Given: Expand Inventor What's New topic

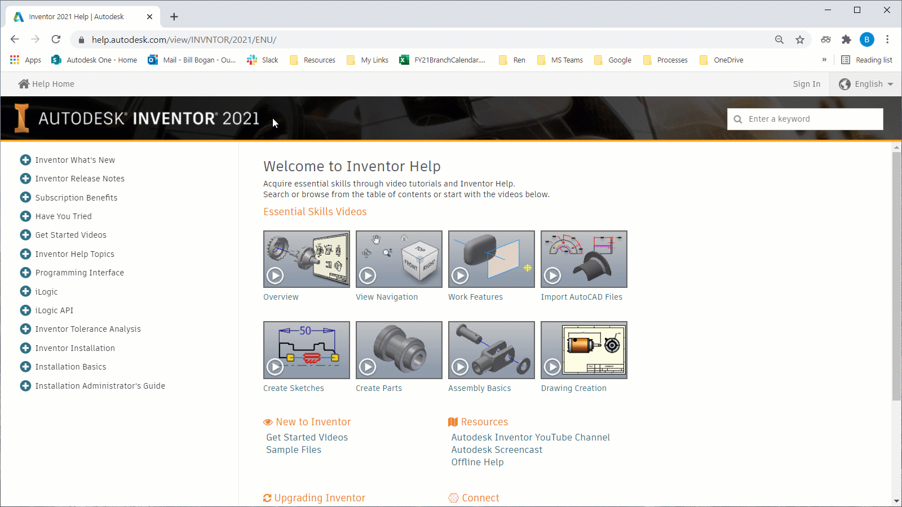Looking at the screenshot, I should pos(25,160).
